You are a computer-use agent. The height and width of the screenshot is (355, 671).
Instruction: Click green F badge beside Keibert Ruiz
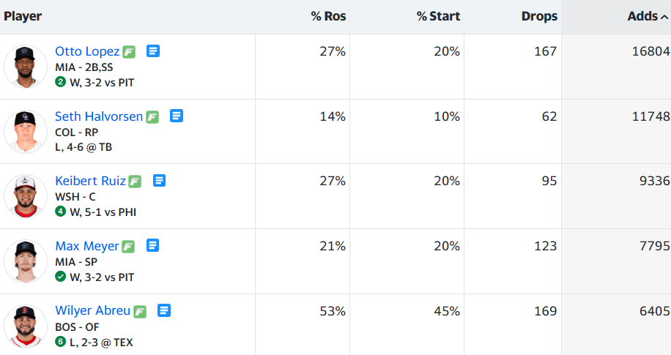tap(135, 181)
